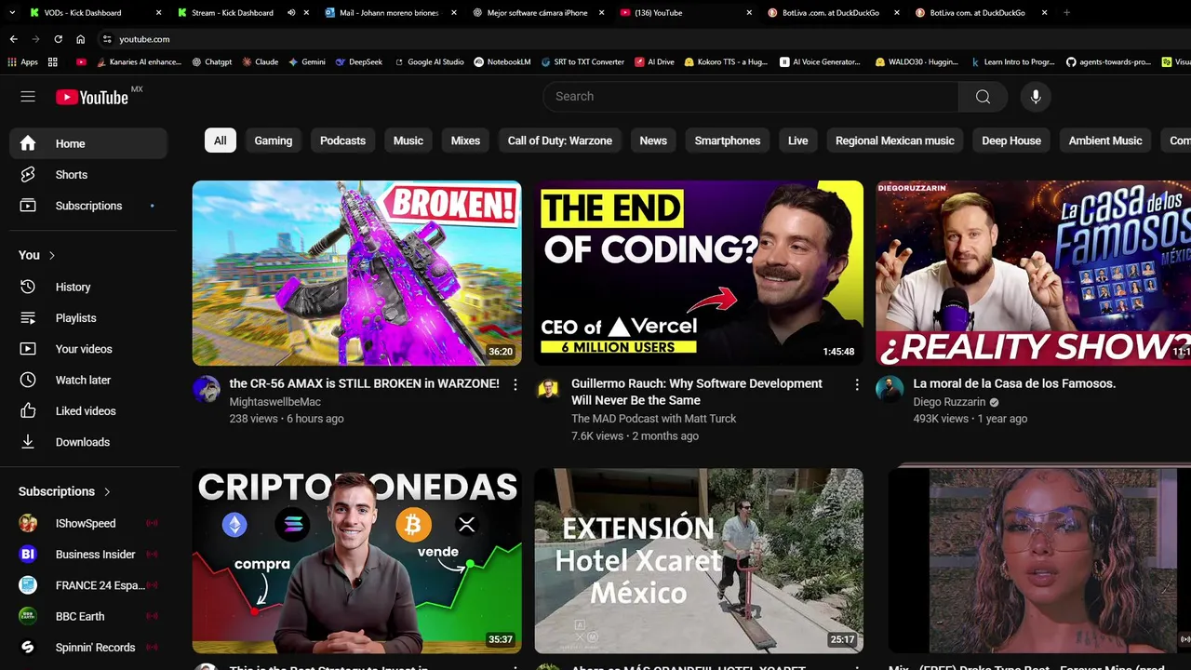This screenshot has width=1191, height=670.
Task: Open Your videos in sidebar
Action: (x=88, y=349)
